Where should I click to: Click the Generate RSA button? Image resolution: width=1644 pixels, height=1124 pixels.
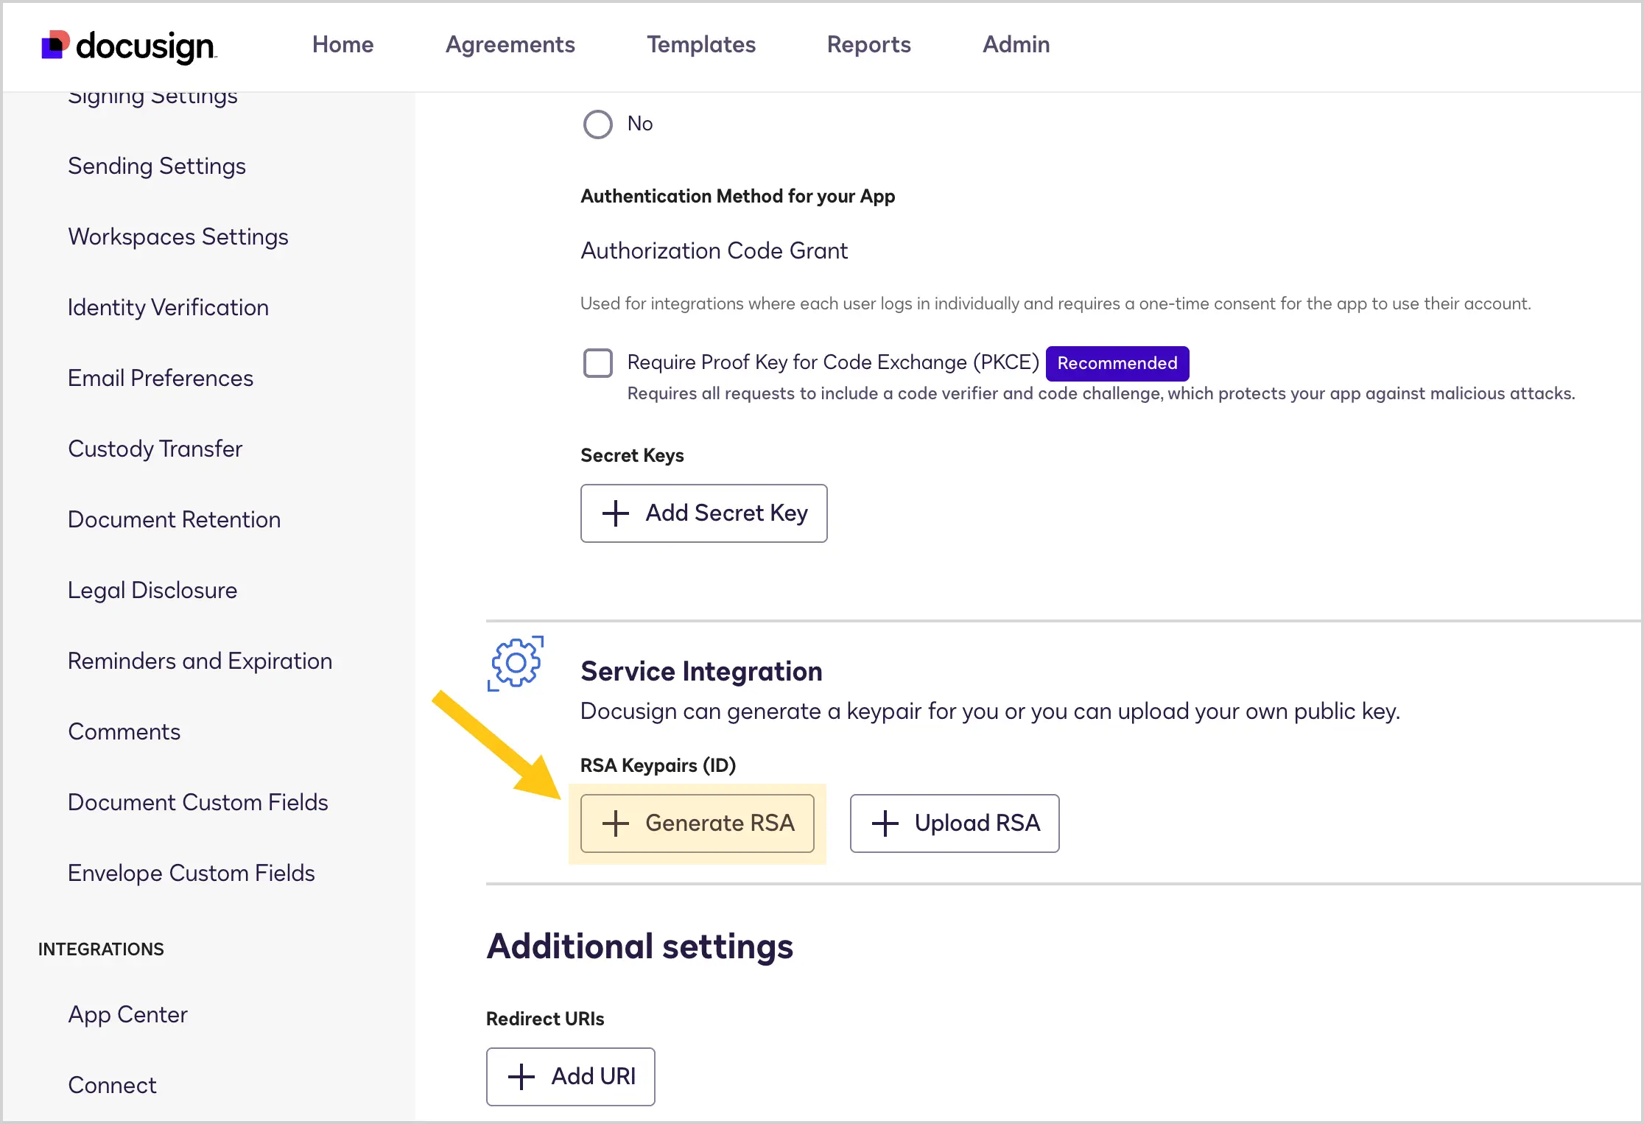click(x=697, y=823)
